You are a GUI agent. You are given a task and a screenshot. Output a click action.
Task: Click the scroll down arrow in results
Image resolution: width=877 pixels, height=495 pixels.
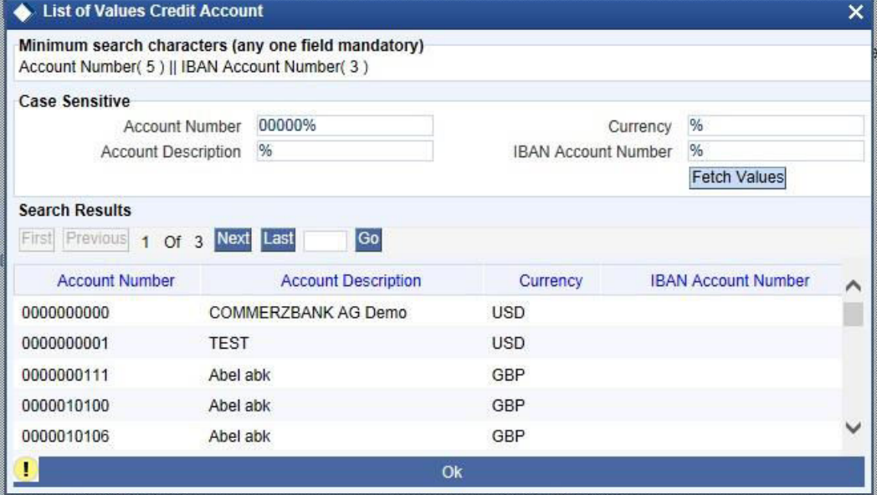click(853, 428)
